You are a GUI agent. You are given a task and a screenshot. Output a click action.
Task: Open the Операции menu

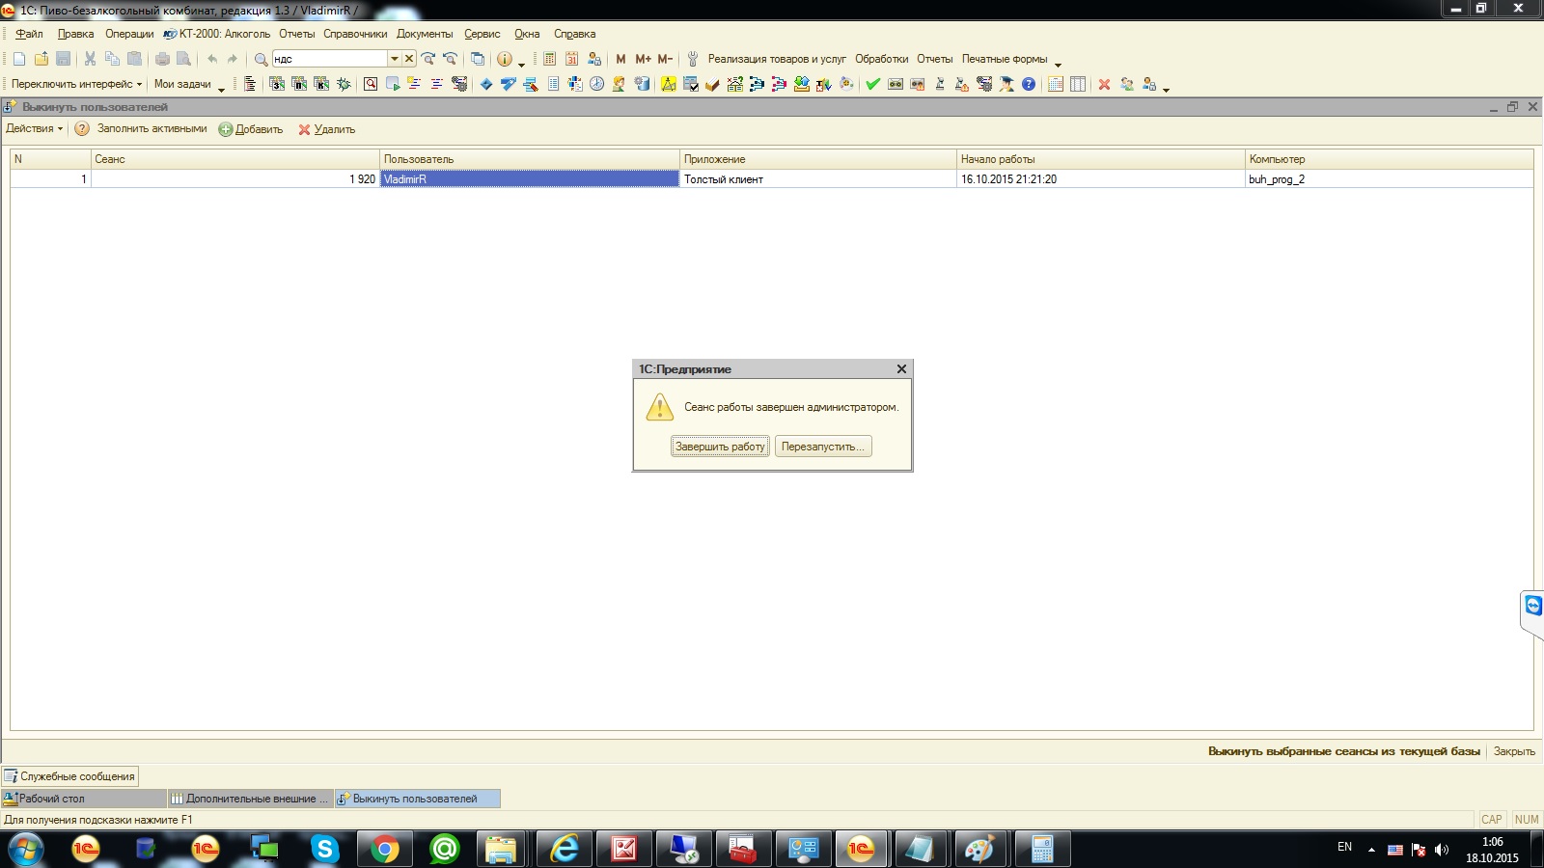click(x=129, y=34)
